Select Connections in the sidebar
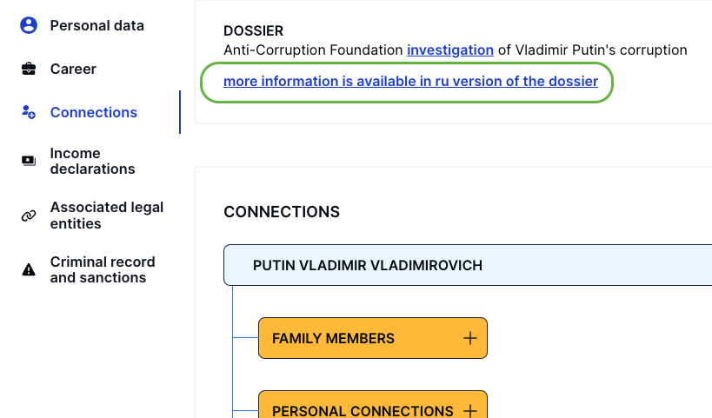This screenshot has width=712, height=418. [x=94, y=112]
